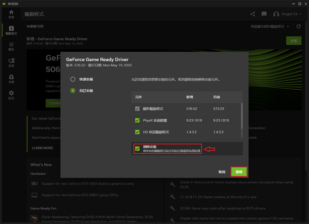Click the LEARN MORE link
Screen dimensions: 309x224
pos(43,148)
